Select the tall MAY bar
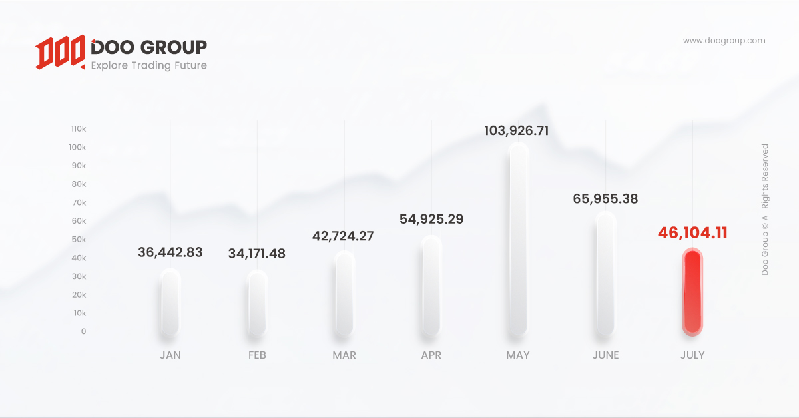This screenshot has height=418, width=799. click(x=518, y=240)
